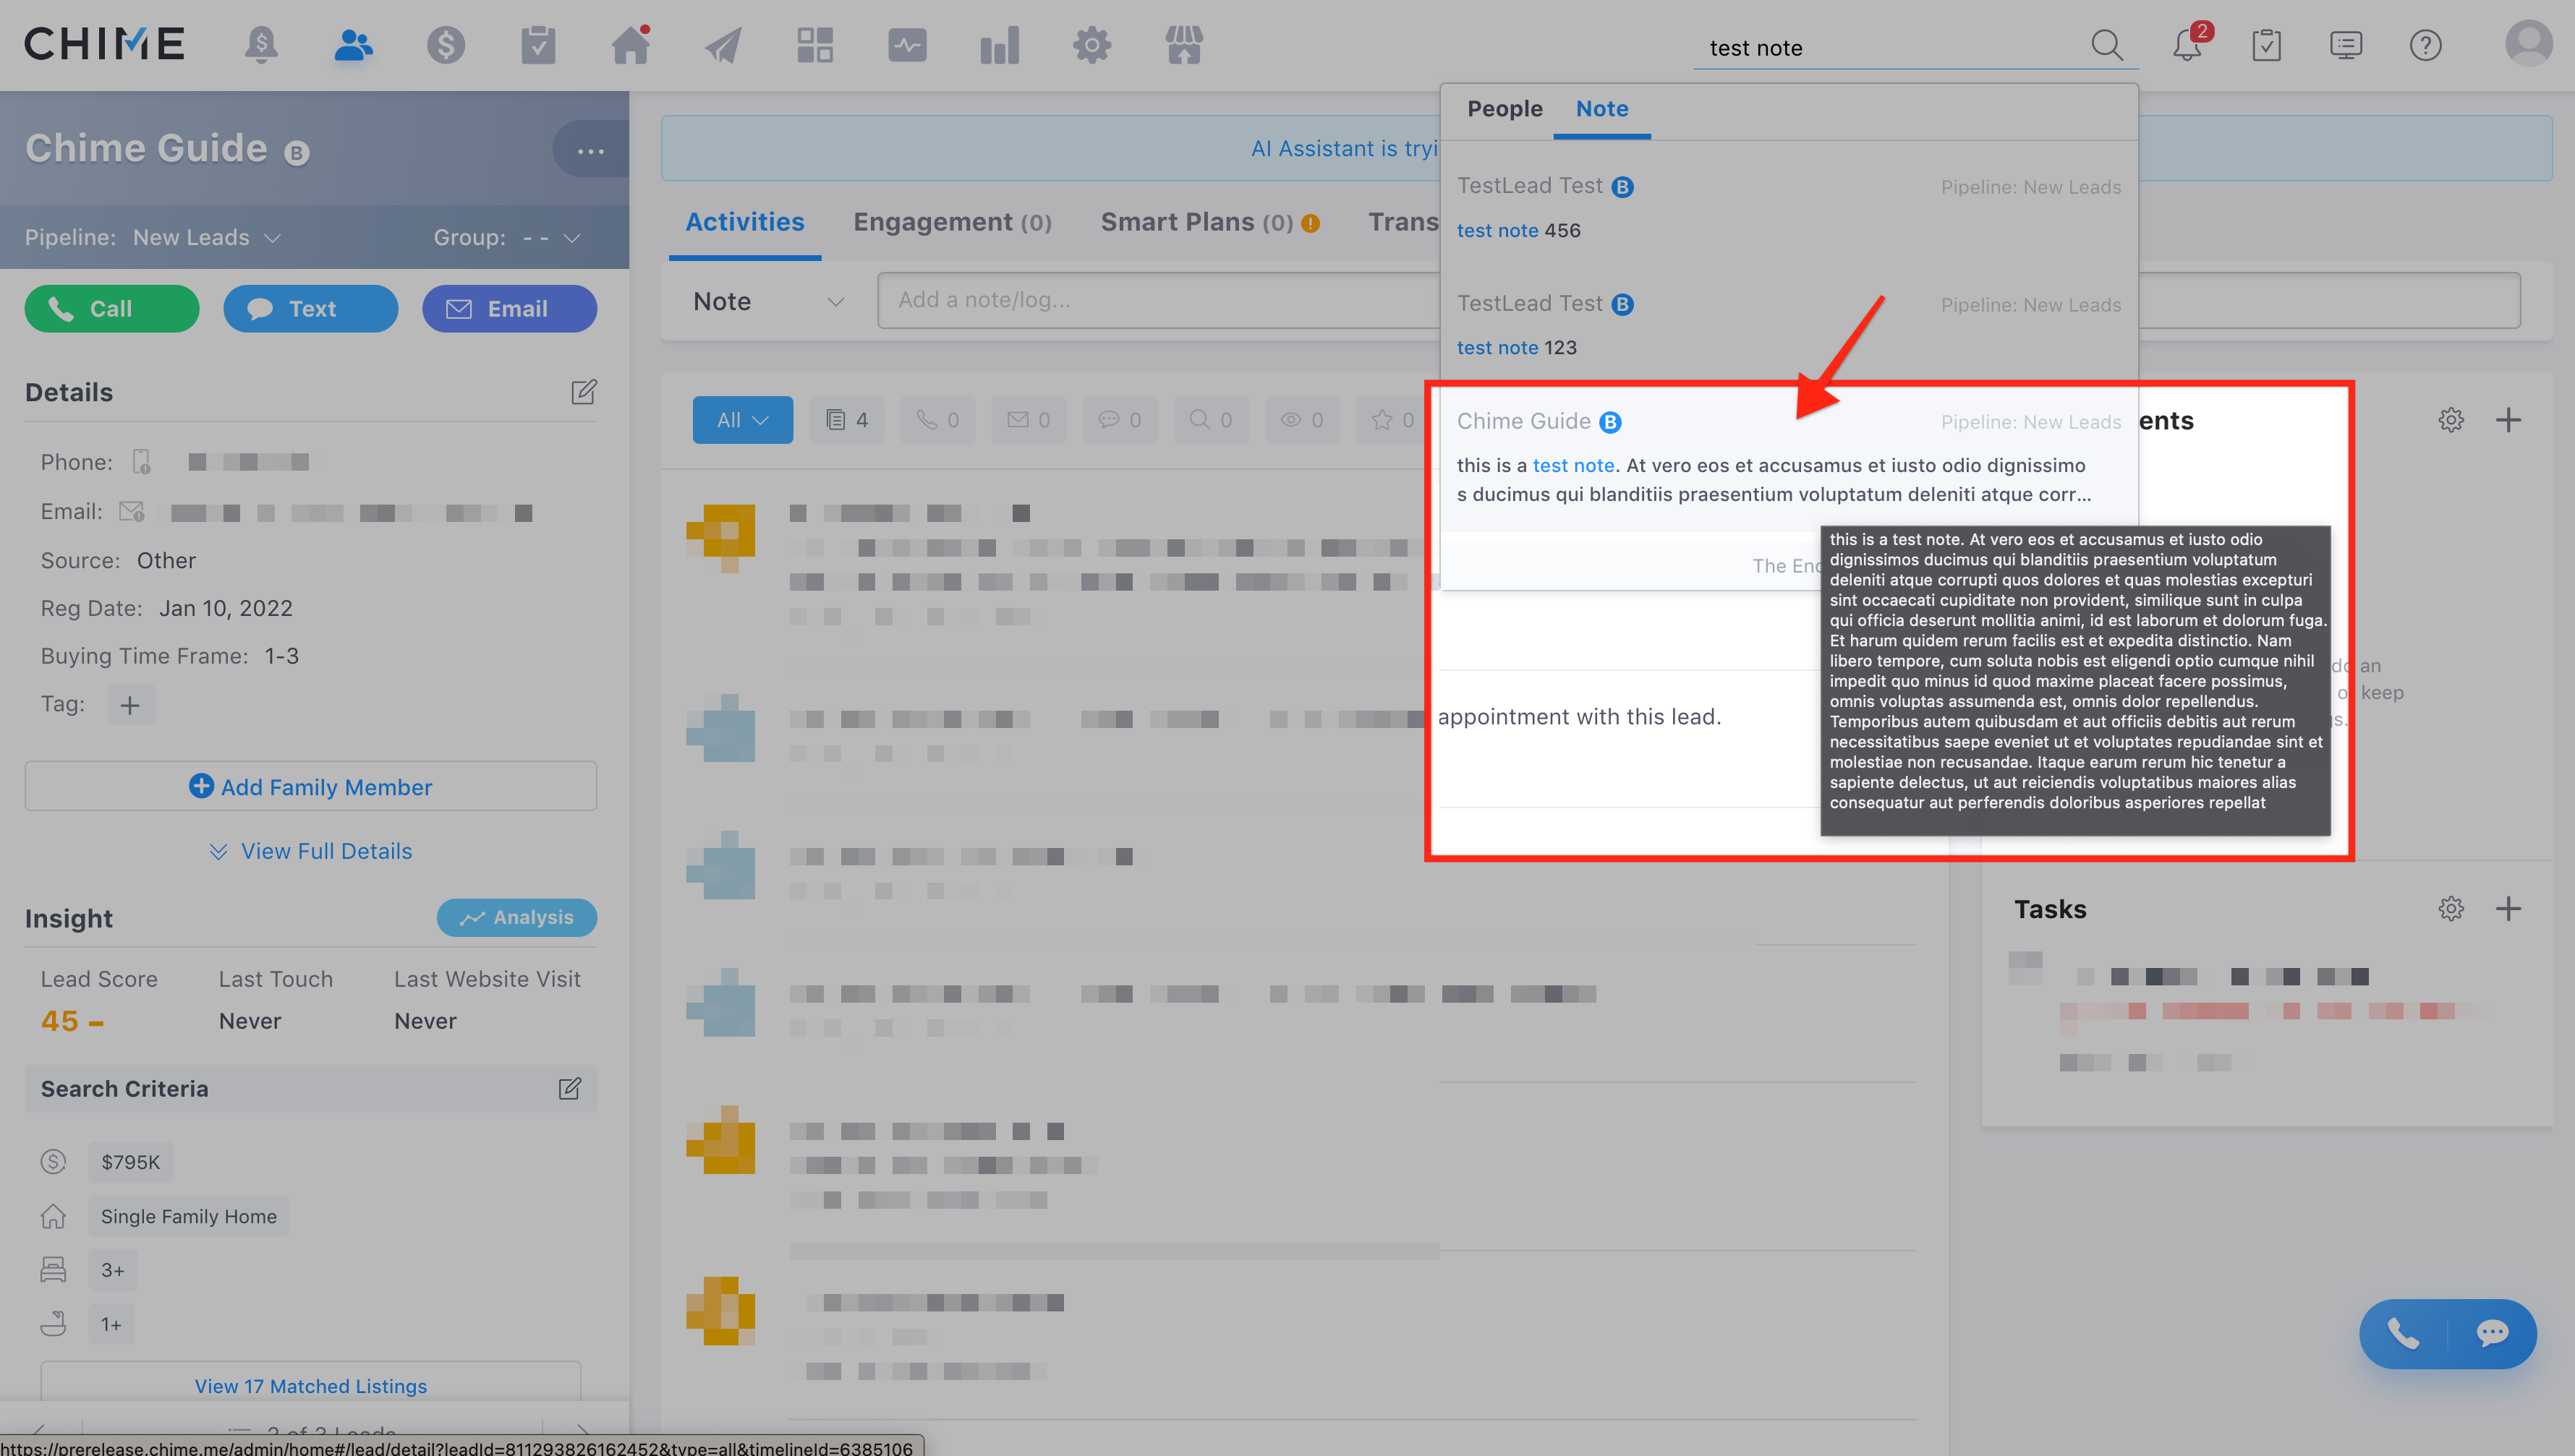Edit lead Details with pencil icon
This screenshot has height=1456, width=2575.
(x=584, y=391)
